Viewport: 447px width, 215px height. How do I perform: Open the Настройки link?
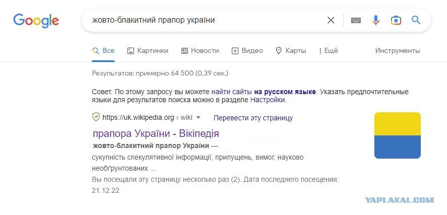[x=267, y=100]
